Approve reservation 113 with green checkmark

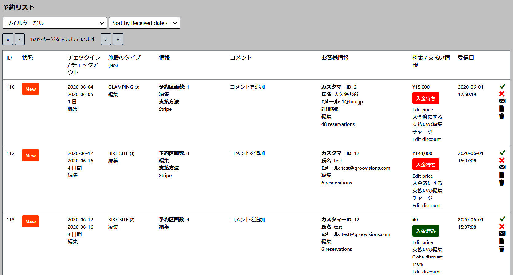pyautogui.click(x=502, y=219)
